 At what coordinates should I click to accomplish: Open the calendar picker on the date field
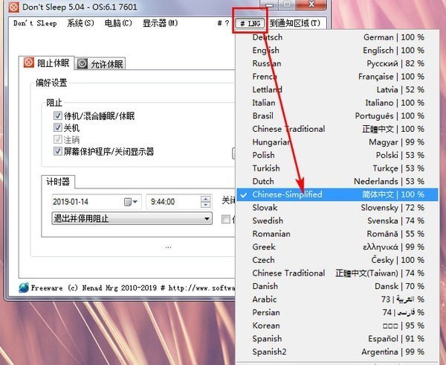(131, 201)
